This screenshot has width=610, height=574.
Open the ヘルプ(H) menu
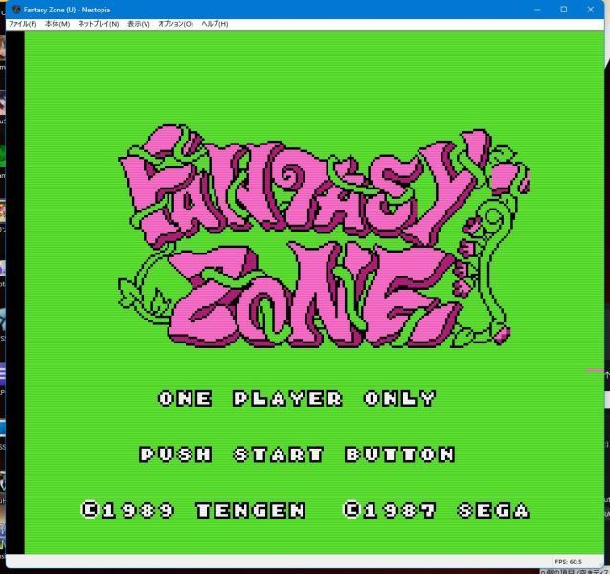[x=215, y=24]
